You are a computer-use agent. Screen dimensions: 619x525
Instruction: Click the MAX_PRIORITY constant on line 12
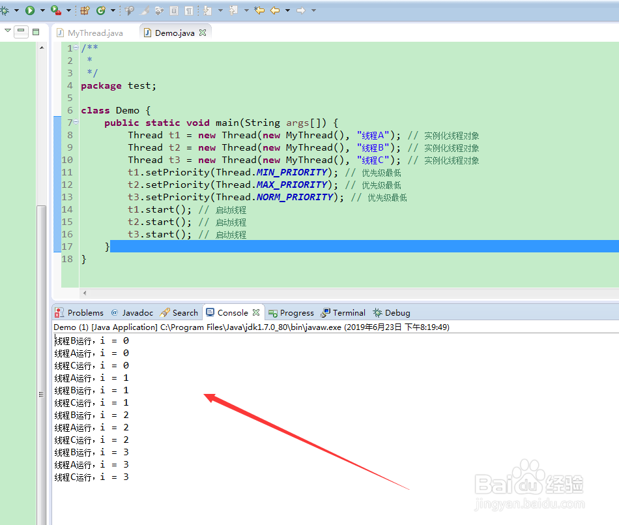pyautogui.click(x=292, y=185)
